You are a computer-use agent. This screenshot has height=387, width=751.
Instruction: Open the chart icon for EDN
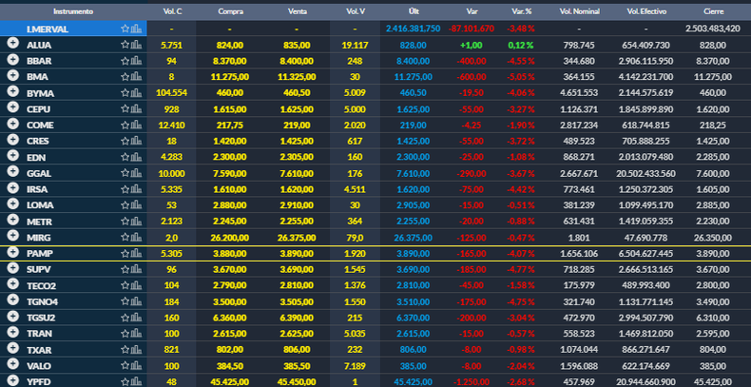[137, 157]
